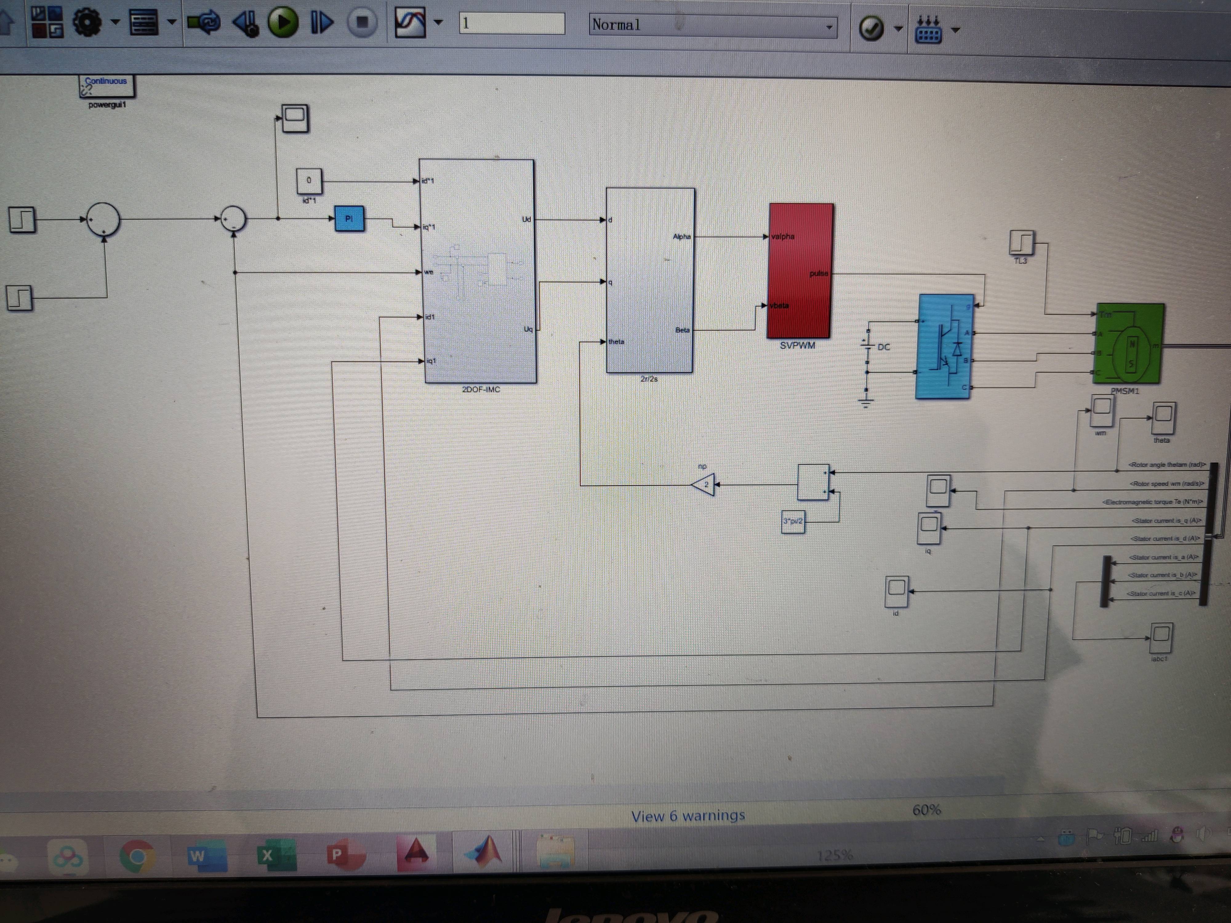The height and width of the screenshot is (923, 1231).
Task: Click the Electromagnetic torque Te signal label
Action: pos(1153,502)
